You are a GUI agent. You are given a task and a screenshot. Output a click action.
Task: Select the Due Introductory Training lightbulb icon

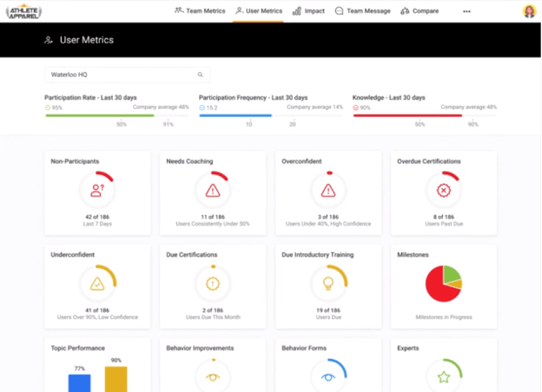point(328,284)
